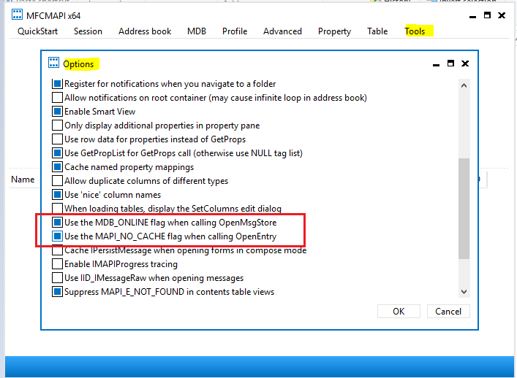Close the Options dialog with X
Screen dimensions: 517x378
coord(465,63)
